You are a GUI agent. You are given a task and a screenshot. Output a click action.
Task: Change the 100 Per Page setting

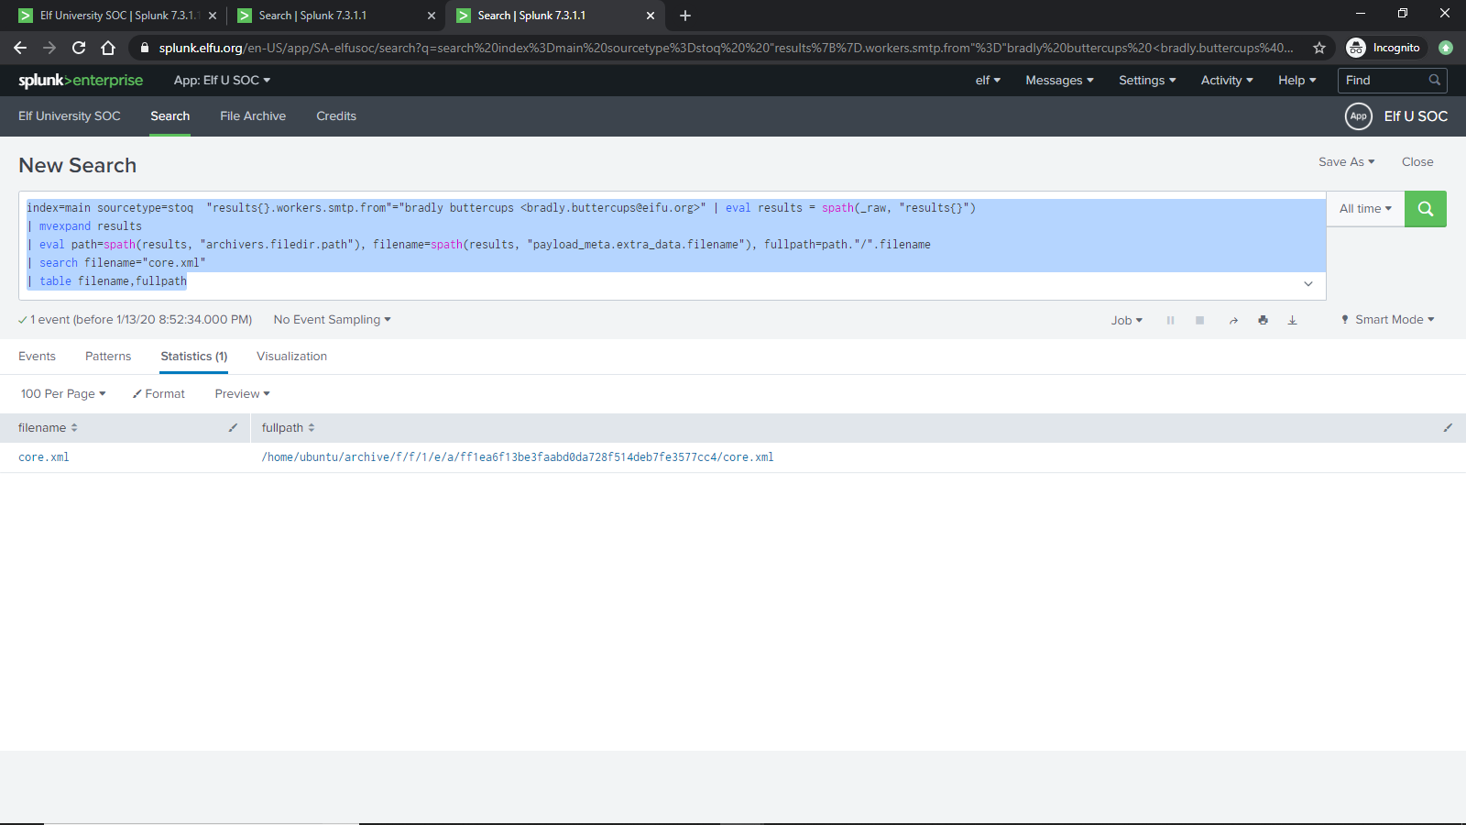coord(63,394)
